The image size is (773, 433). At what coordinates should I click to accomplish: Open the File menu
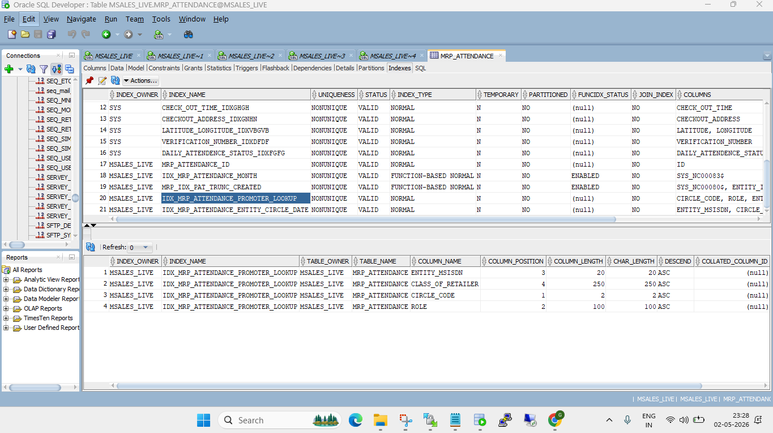9,19
